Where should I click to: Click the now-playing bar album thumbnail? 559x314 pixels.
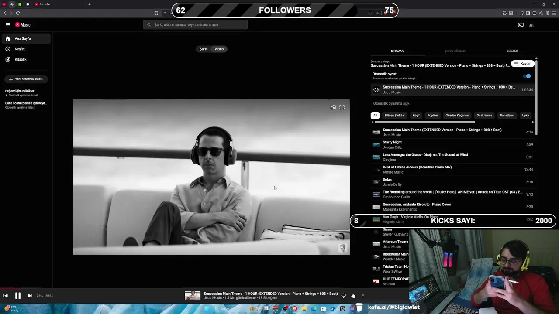pos(193,296)
